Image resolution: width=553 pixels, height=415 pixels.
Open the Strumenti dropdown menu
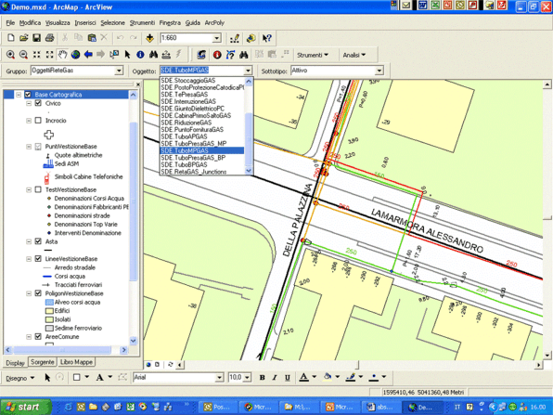(x=313, y=55)
